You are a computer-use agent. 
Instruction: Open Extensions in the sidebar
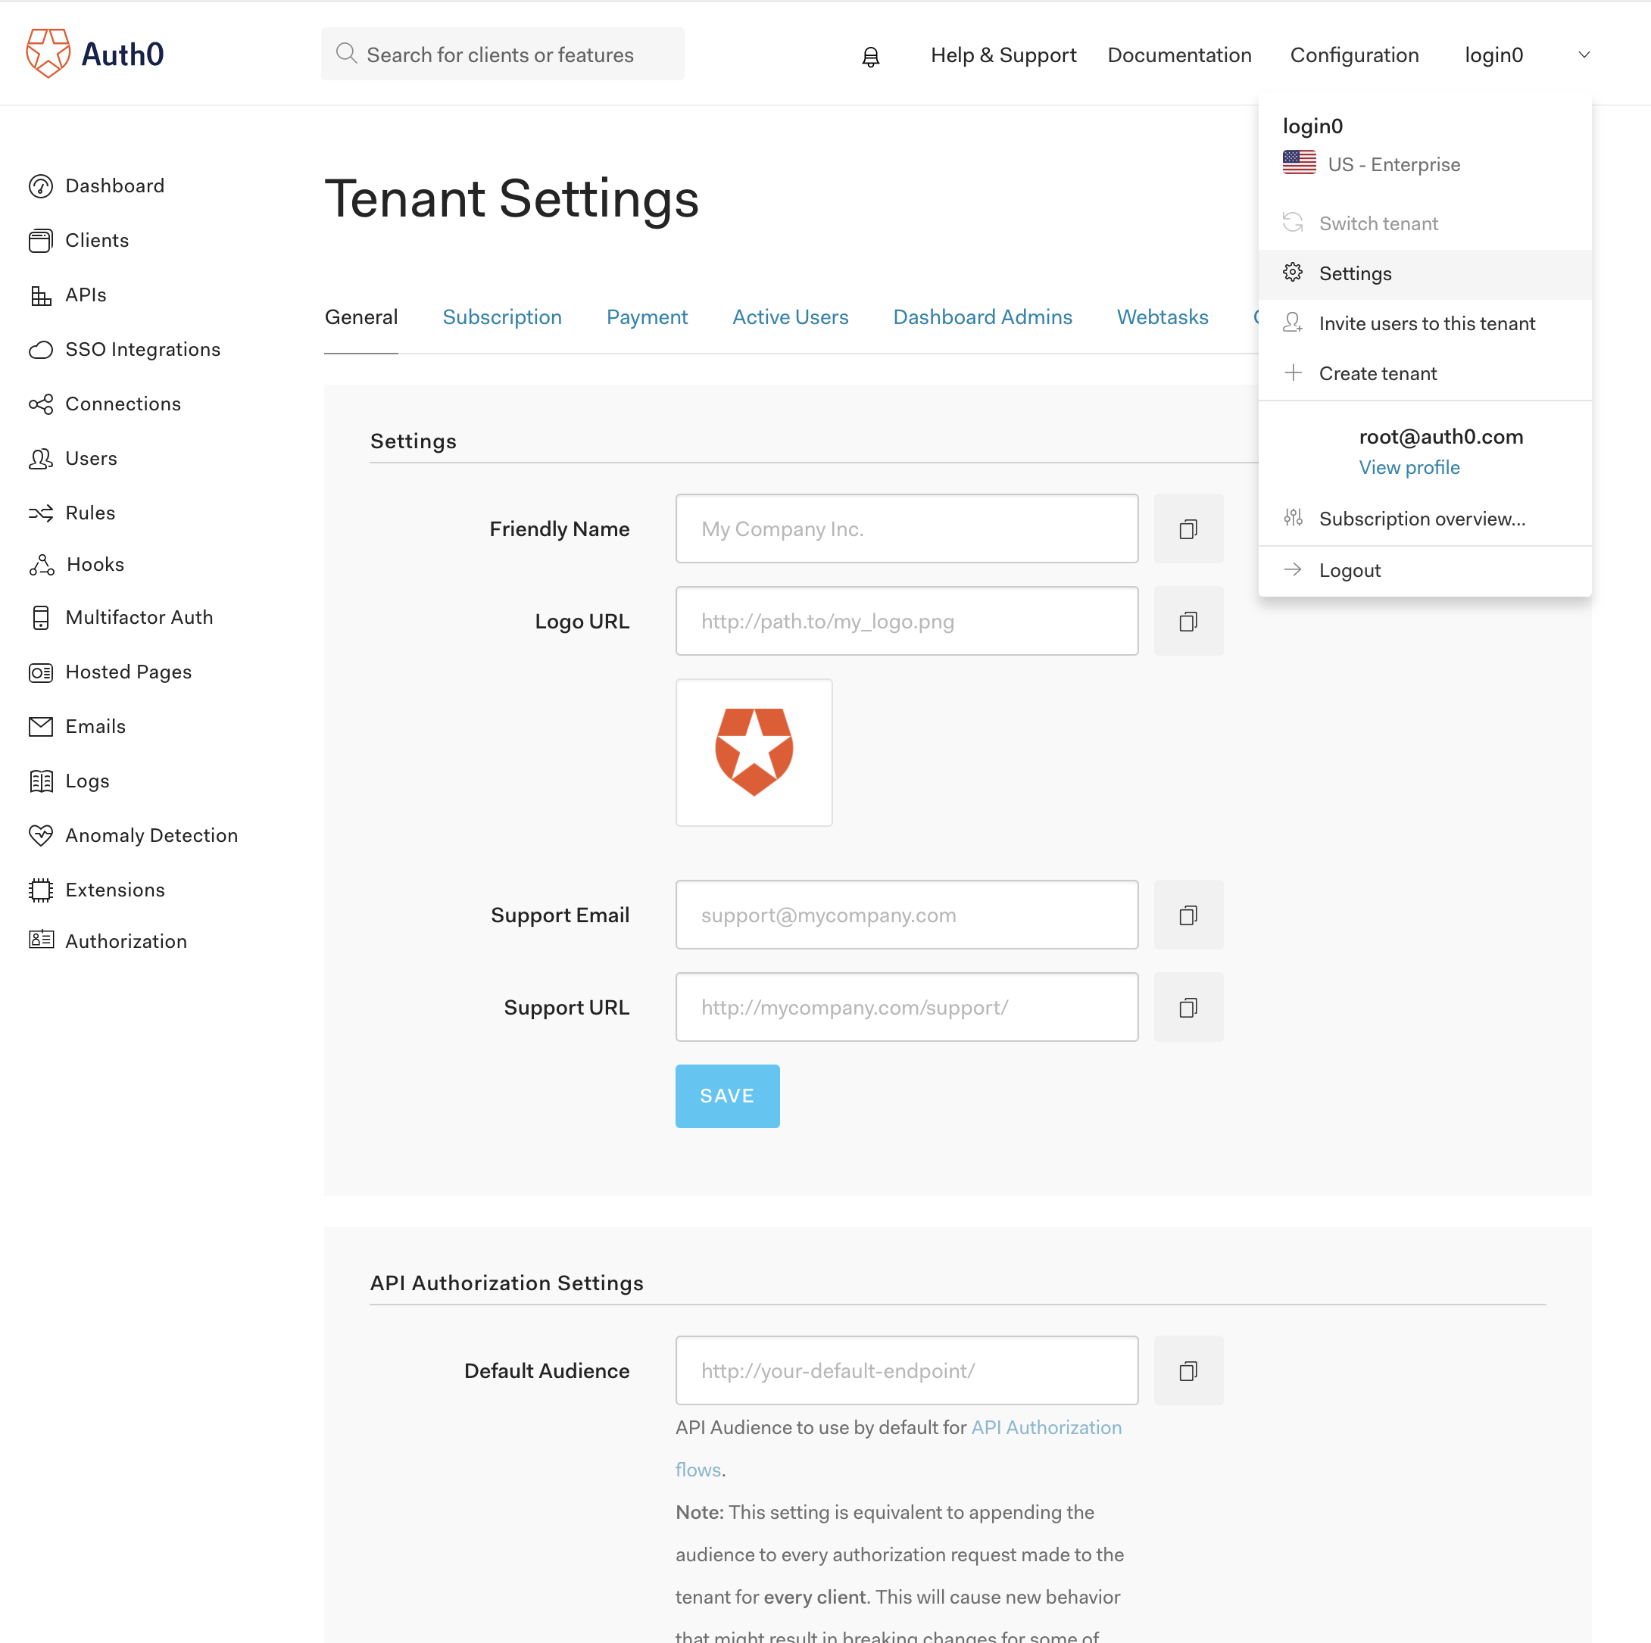114,890
